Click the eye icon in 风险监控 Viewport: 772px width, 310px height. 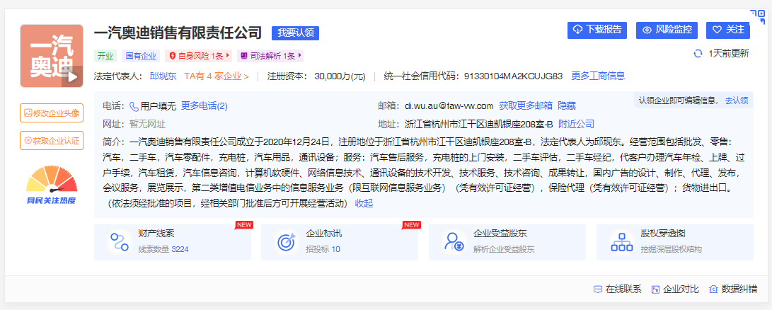click(x=647, y=30)
